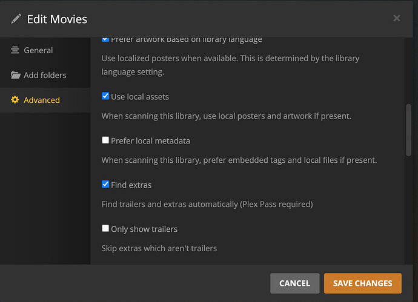Click the Prefer local metadata label
Image resolution: width=418 pixels, height=302 pixels.
pos(150,141)
